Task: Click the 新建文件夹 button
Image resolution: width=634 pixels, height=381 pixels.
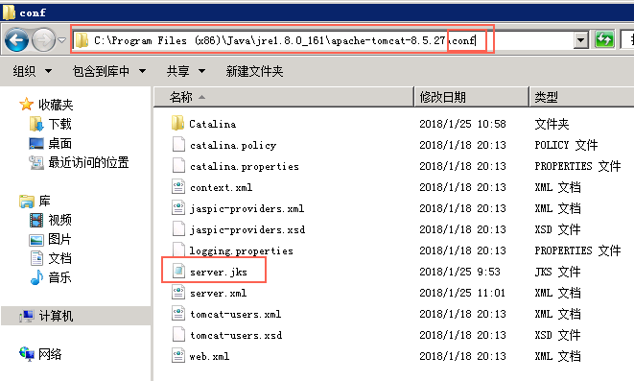Action: pos(254,71)
